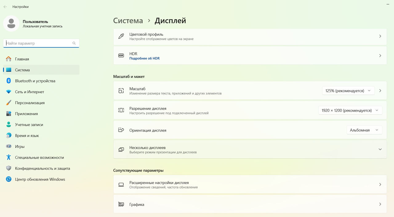The height and width of the screenshot is (217, 394).
Task: Click the Цветовой профиль eyedropper icon
Action: [121, 36]
